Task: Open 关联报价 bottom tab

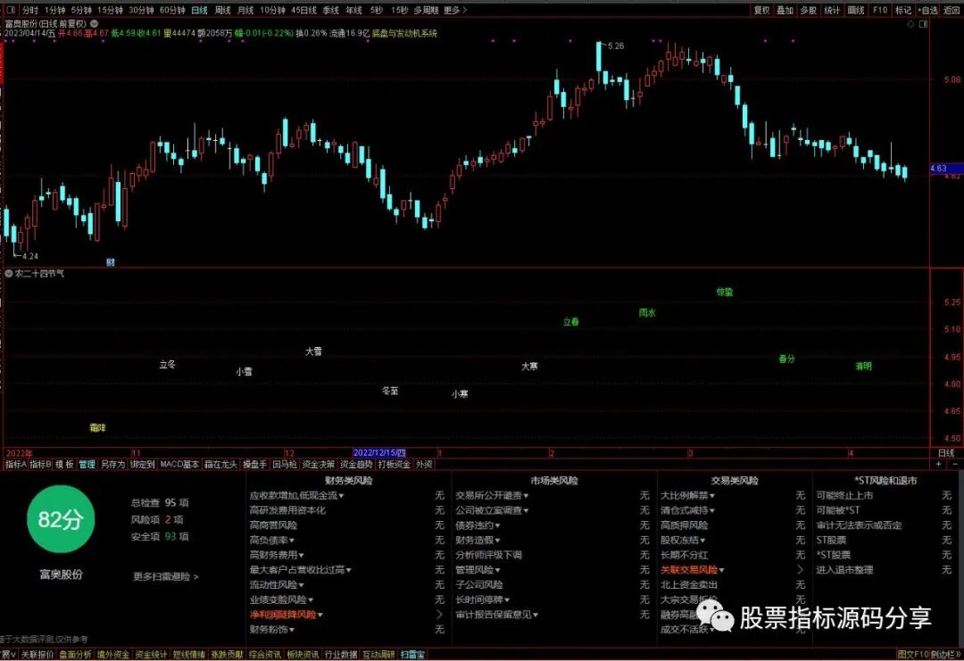Action: (37, 655)
